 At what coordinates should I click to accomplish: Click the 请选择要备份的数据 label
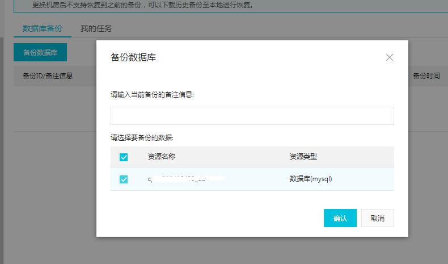pos(142,137)
